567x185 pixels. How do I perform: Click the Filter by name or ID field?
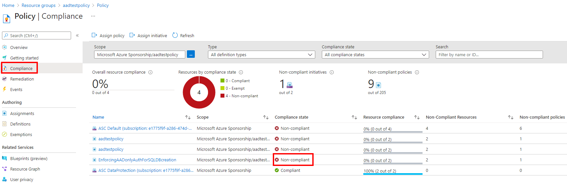tap(489, 55)
